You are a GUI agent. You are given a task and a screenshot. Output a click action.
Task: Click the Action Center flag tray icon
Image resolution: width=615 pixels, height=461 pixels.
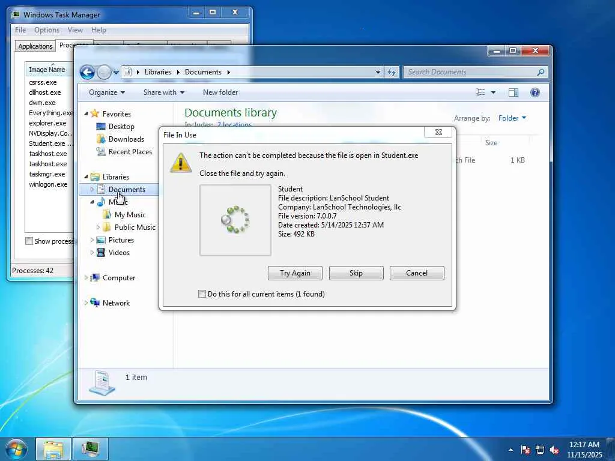coord(526,450)
